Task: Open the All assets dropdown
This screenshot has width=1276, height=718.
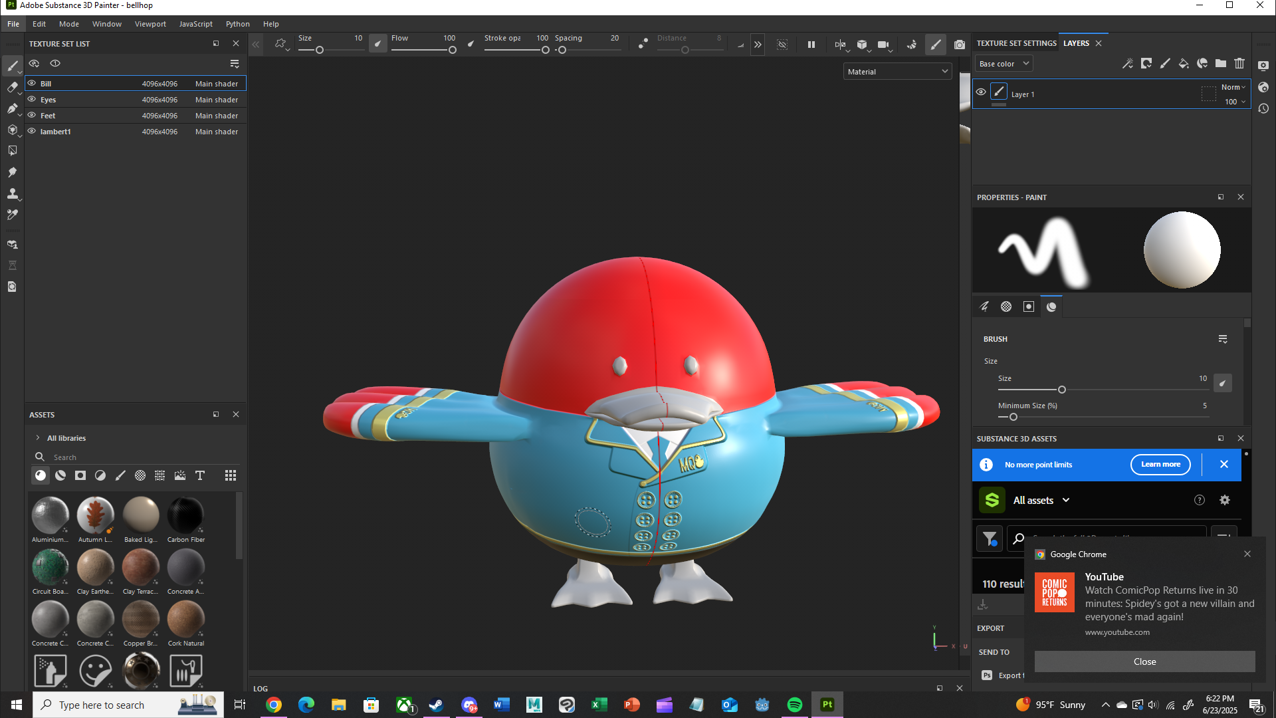Action: (x=1041, y=500)
